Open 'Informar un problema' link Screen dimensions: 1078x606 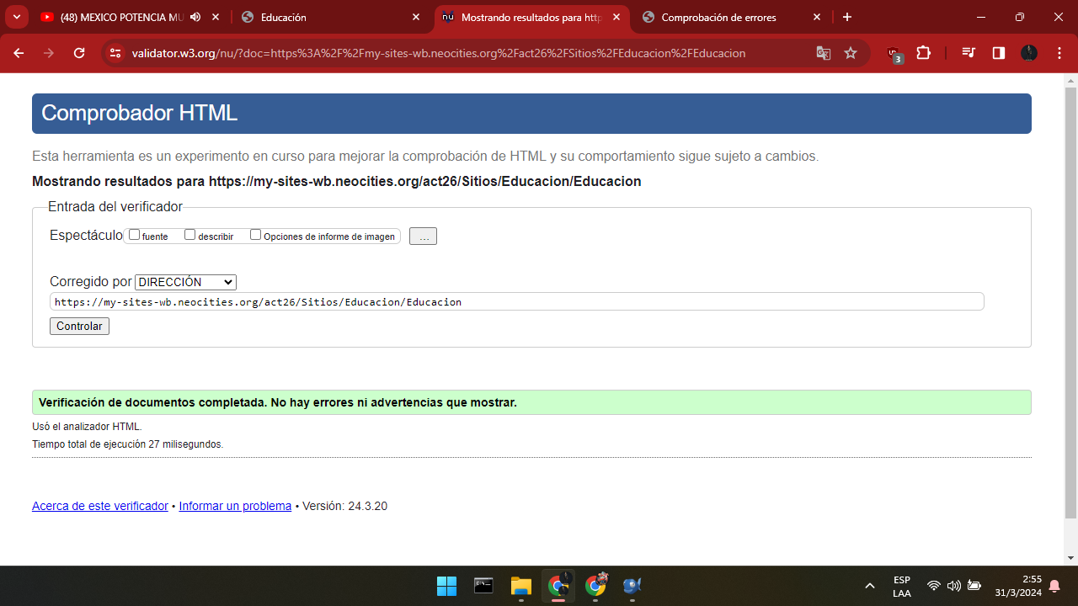pos(235,506)
